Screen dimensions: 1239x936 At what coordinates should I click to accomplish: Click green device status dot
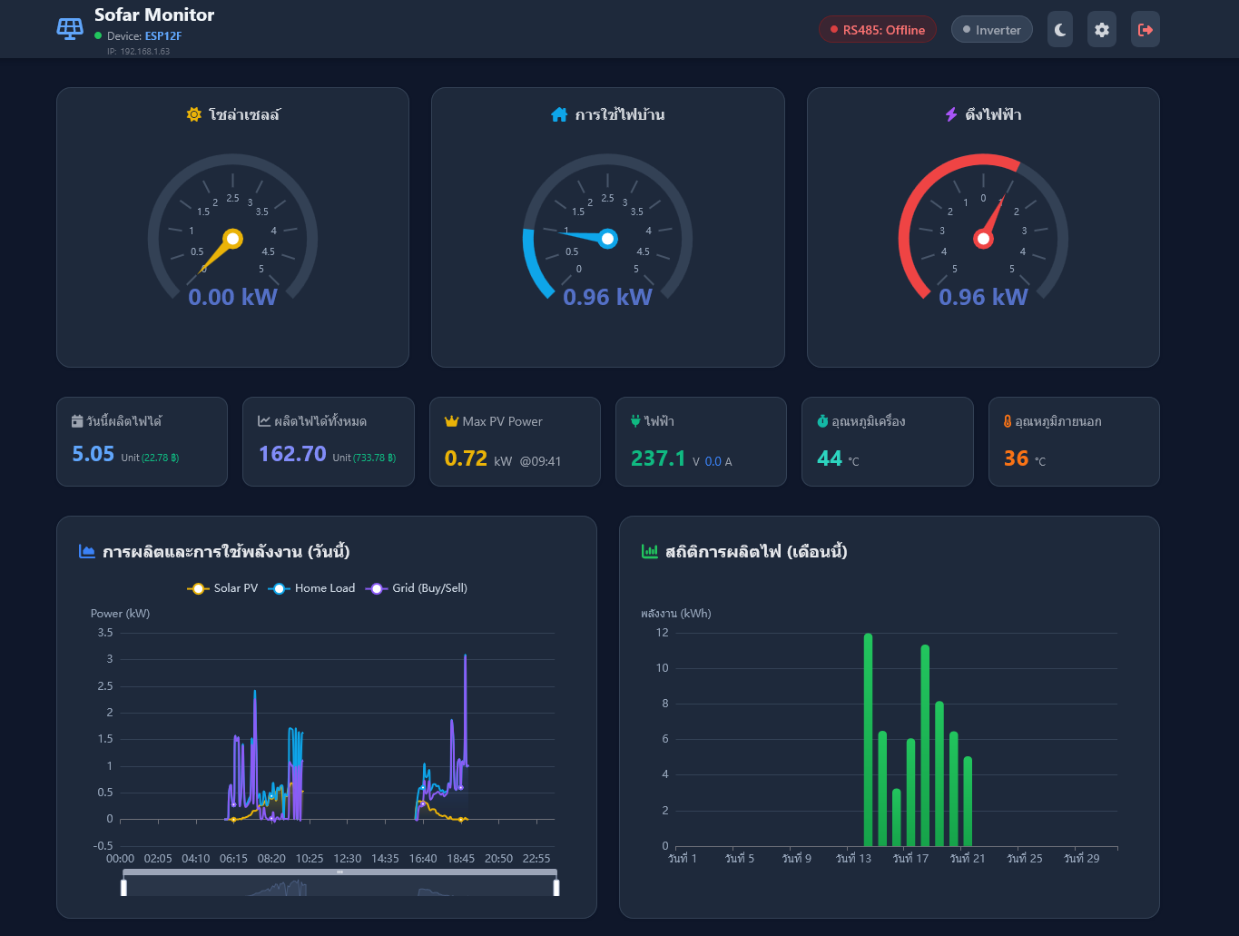[98, 36]
